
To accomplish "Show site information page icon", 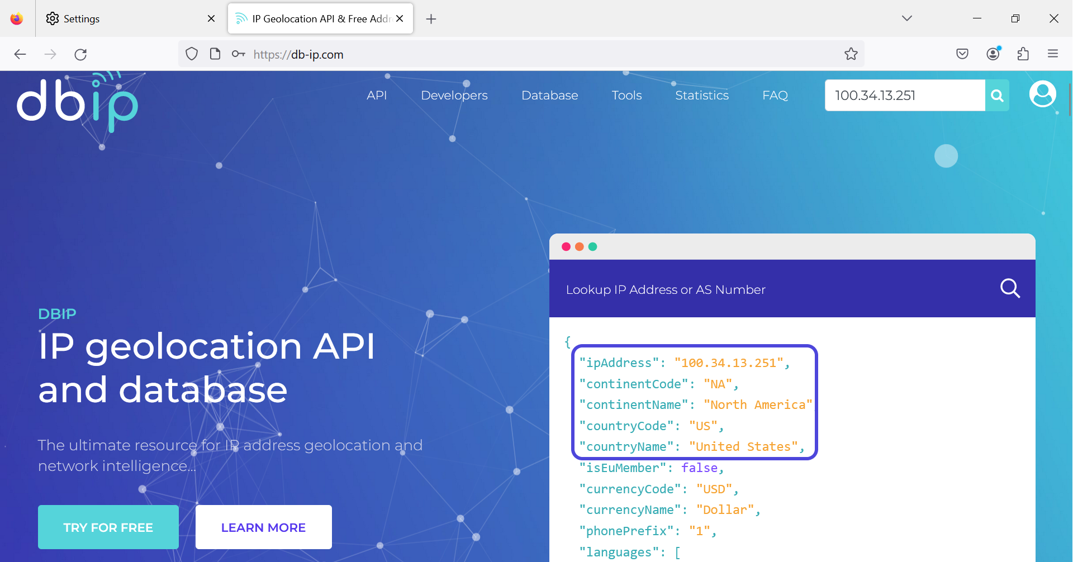I will [x=215, y=54].
